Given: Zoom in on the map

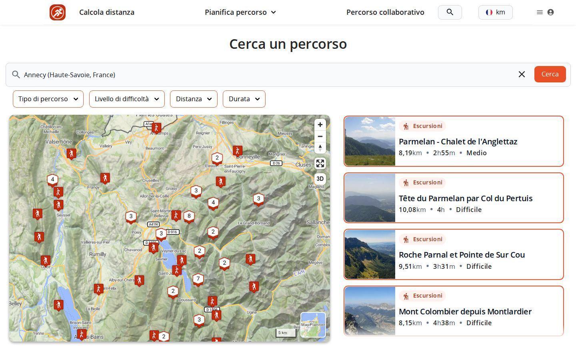Looking at the screenshot, I should pos(320,125).
